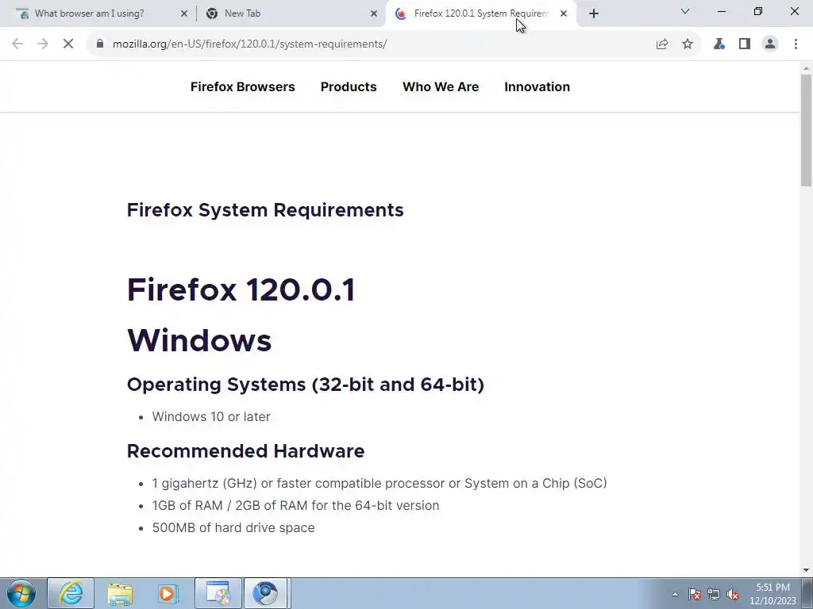
Task: Open Windows Explorer folder from taskbar
Action: pos(120,593)
